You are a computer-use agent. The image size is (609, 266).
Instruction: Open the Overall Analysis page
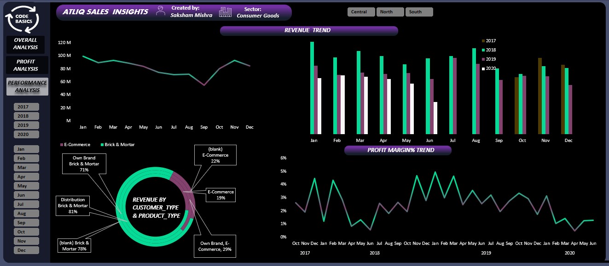click(x=25, y=44)
